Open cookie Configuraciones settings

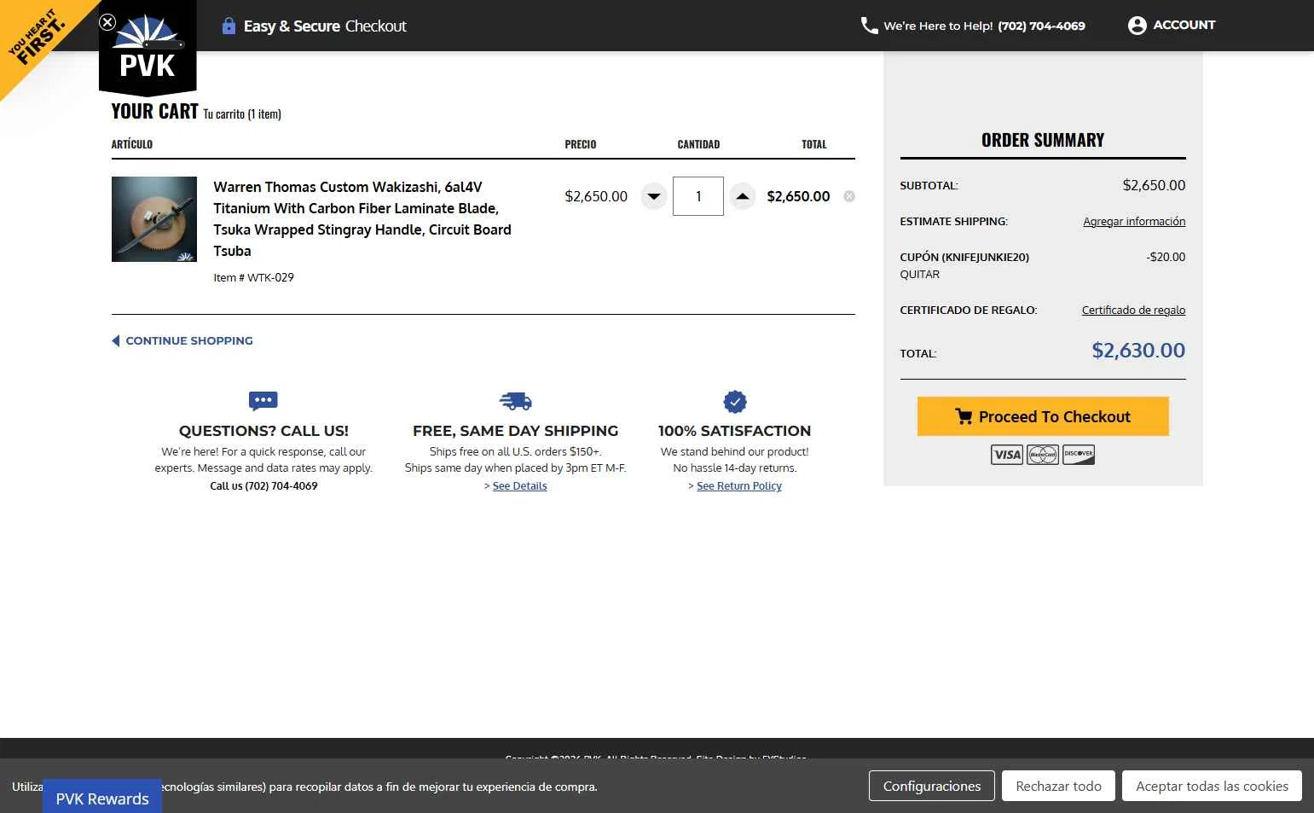[x=932, y=786]
